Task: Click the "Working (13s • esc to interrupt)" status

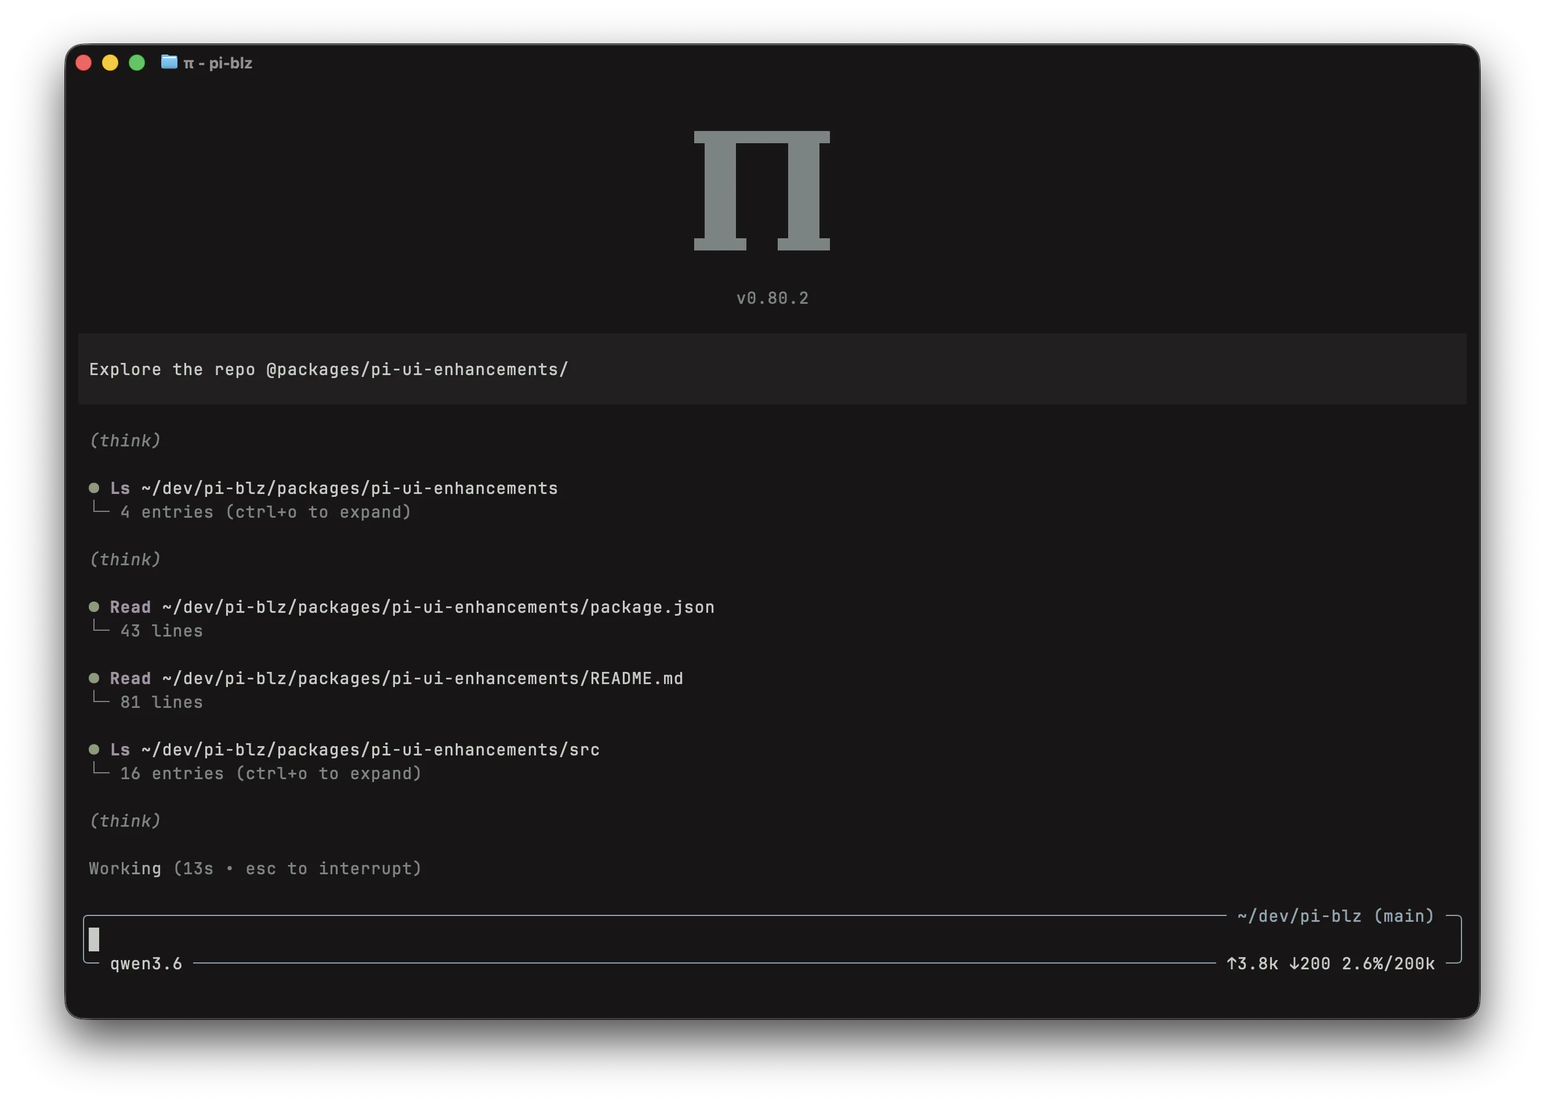Action: (255, 868)
